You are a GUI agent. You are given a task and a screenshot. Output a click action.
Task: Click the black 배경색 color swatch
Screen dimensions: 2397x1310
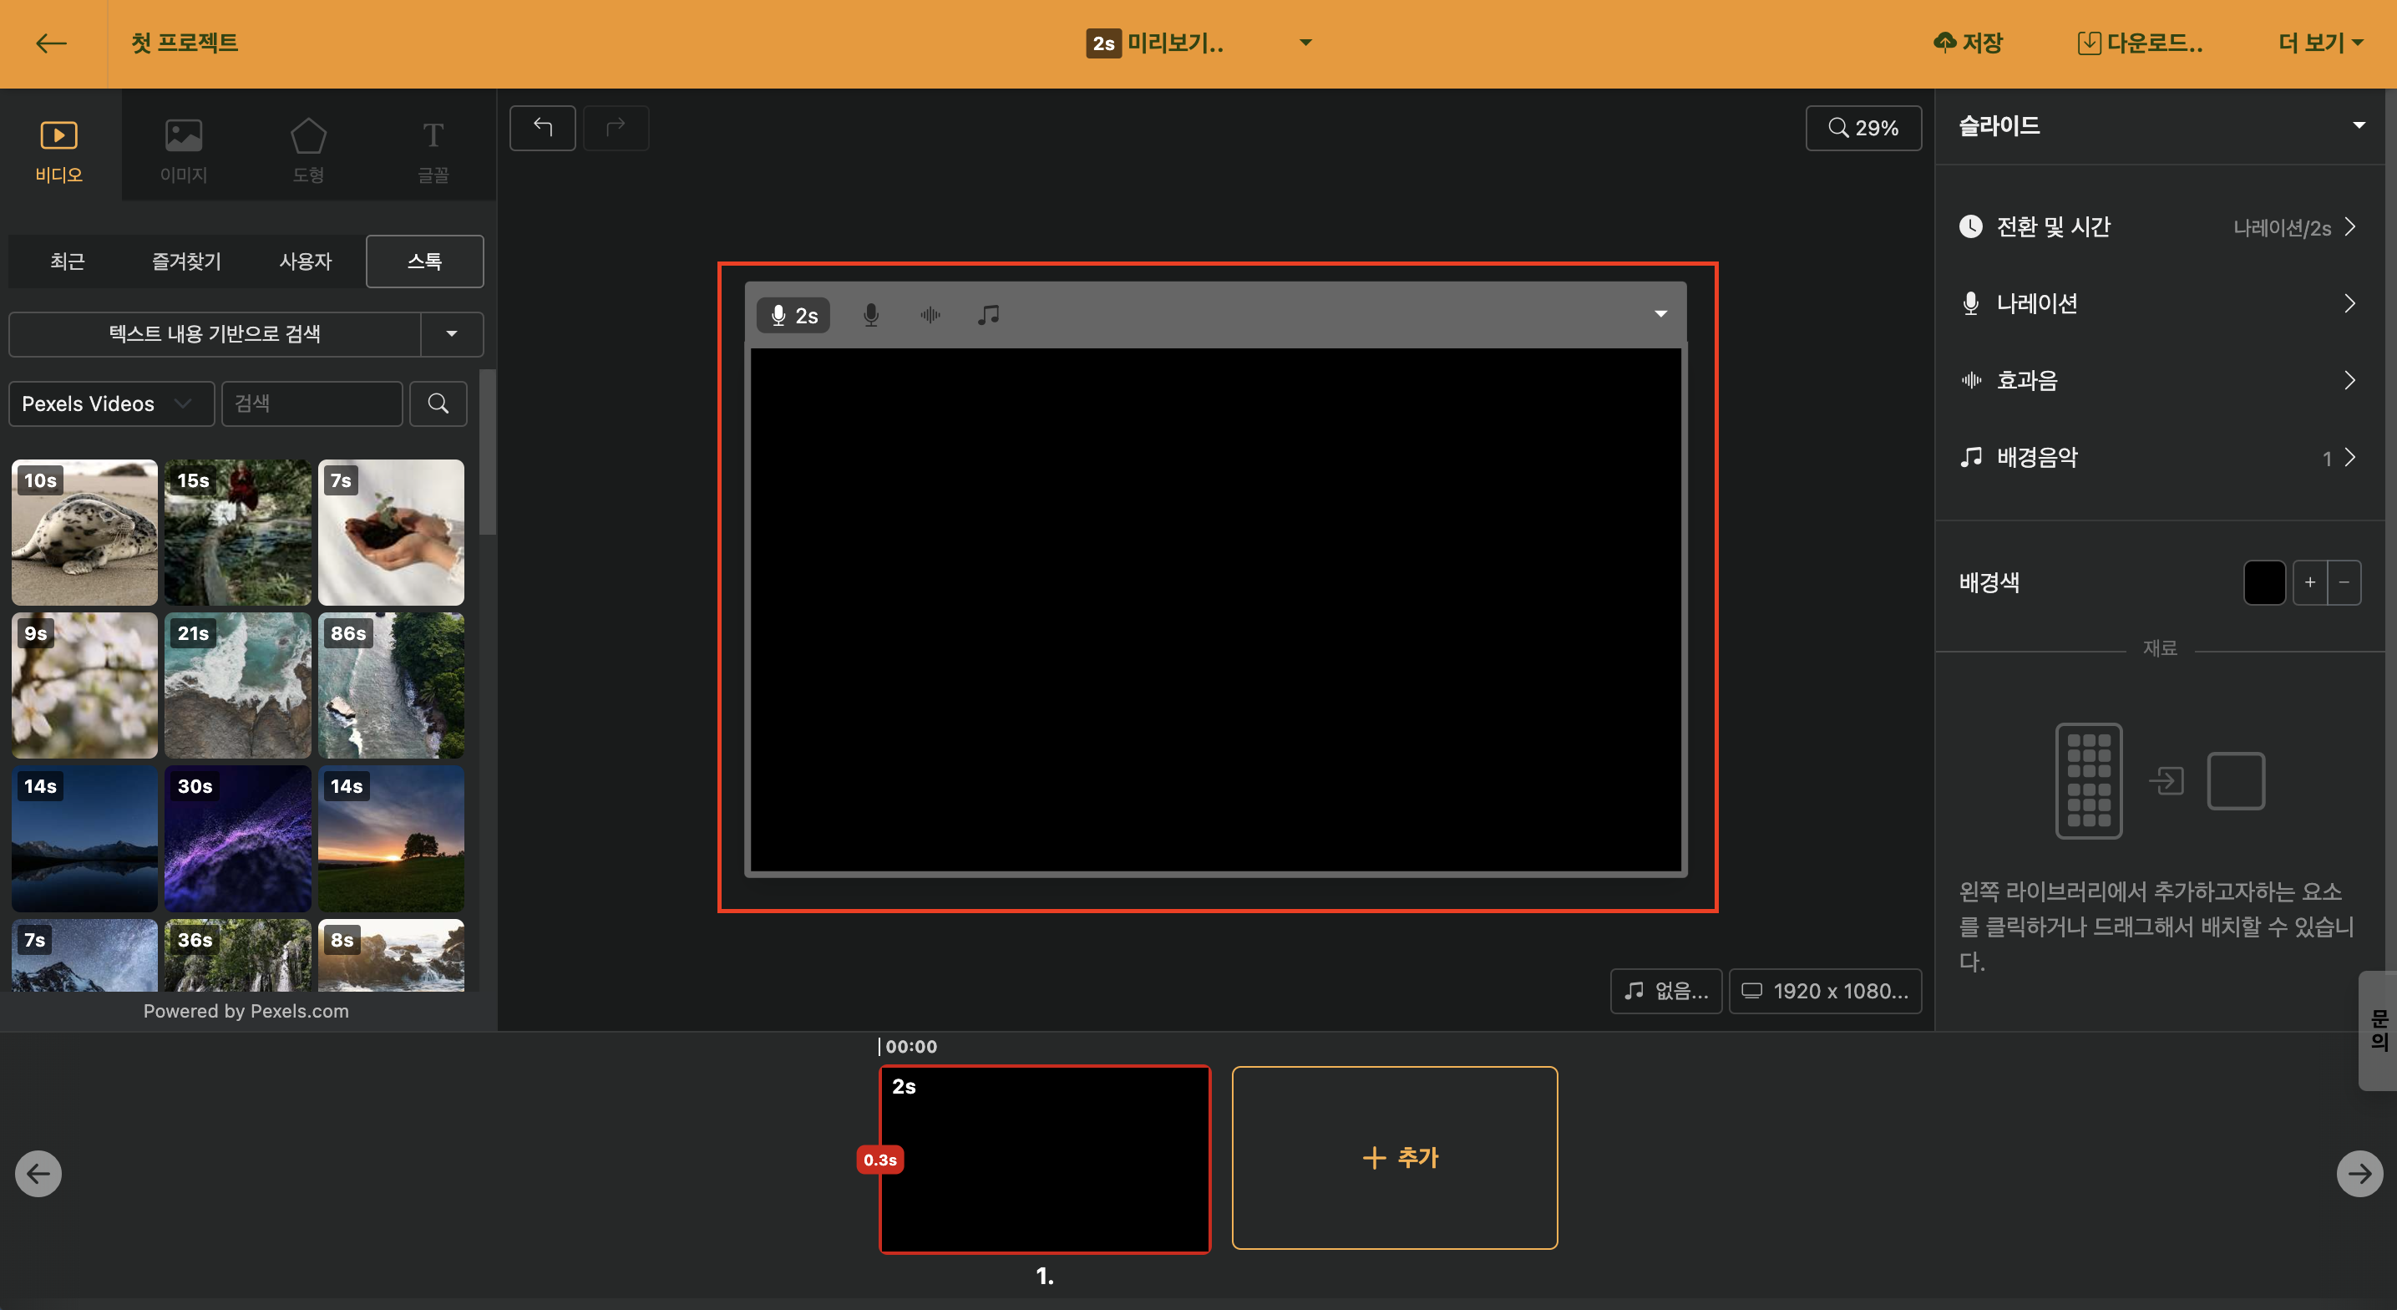click(2264, 582)
